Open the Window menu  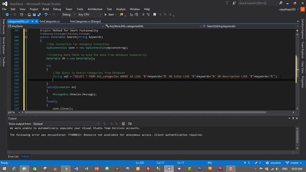click(135, 9)
